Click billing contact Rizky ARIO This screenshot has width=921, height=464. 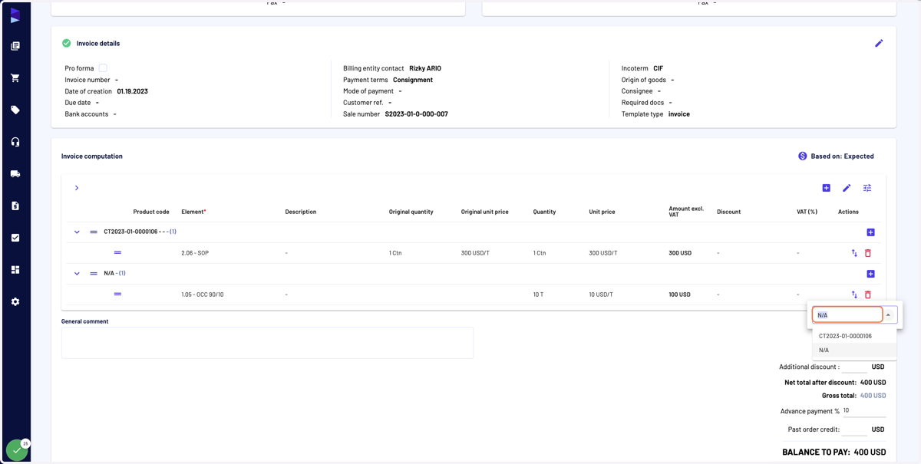tap(424, 68)
